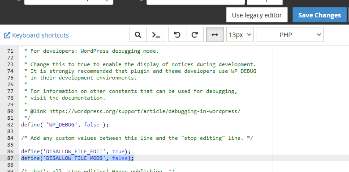Click line number 82 in gutter
The height and width of the screenshot is (172, 349).
(x=10, y=125)
